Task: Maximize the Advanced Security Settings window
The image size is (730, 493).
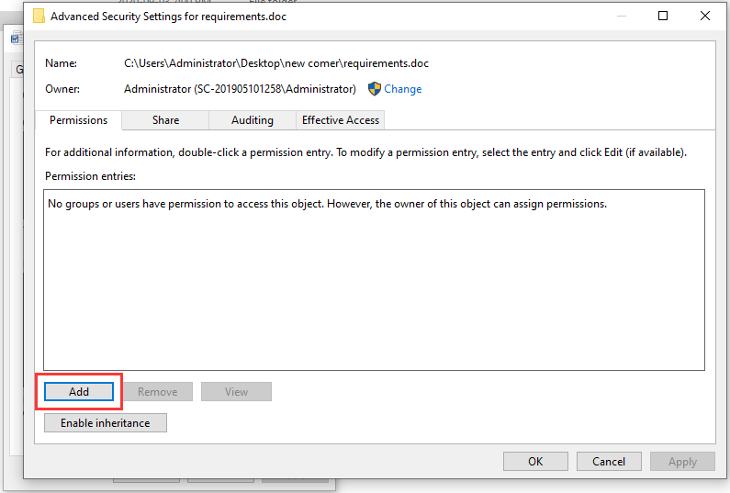Action: point(663,16)
